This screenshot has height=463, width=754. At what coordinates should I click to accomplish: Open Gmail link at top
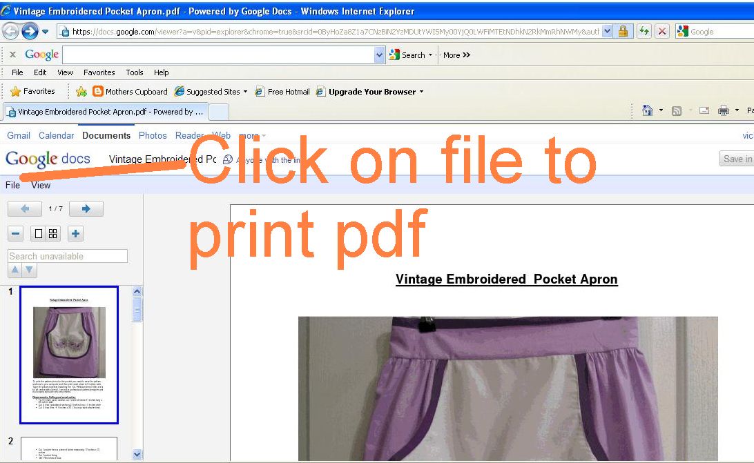(x=18, y=135)
